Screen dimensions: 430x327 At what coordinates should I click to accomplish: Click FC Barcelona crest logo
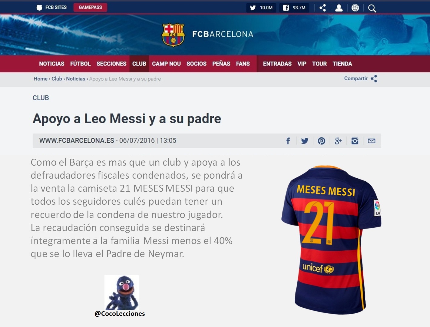[173, 35]
